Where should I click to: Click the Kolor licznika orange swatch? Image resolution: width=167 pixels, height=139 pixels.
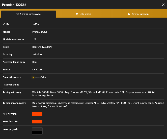tap(37, 122)
